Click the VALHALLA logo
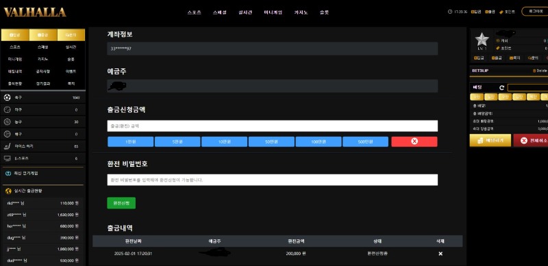 (35, 12)
